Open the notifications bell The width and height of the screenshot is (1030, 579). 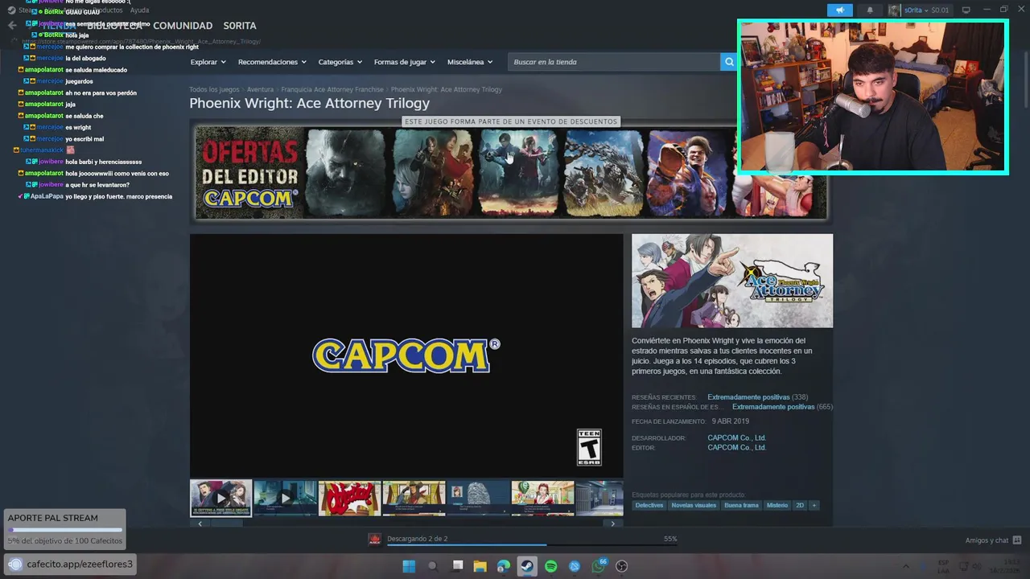pyautogui.click(x=870, y=10)
